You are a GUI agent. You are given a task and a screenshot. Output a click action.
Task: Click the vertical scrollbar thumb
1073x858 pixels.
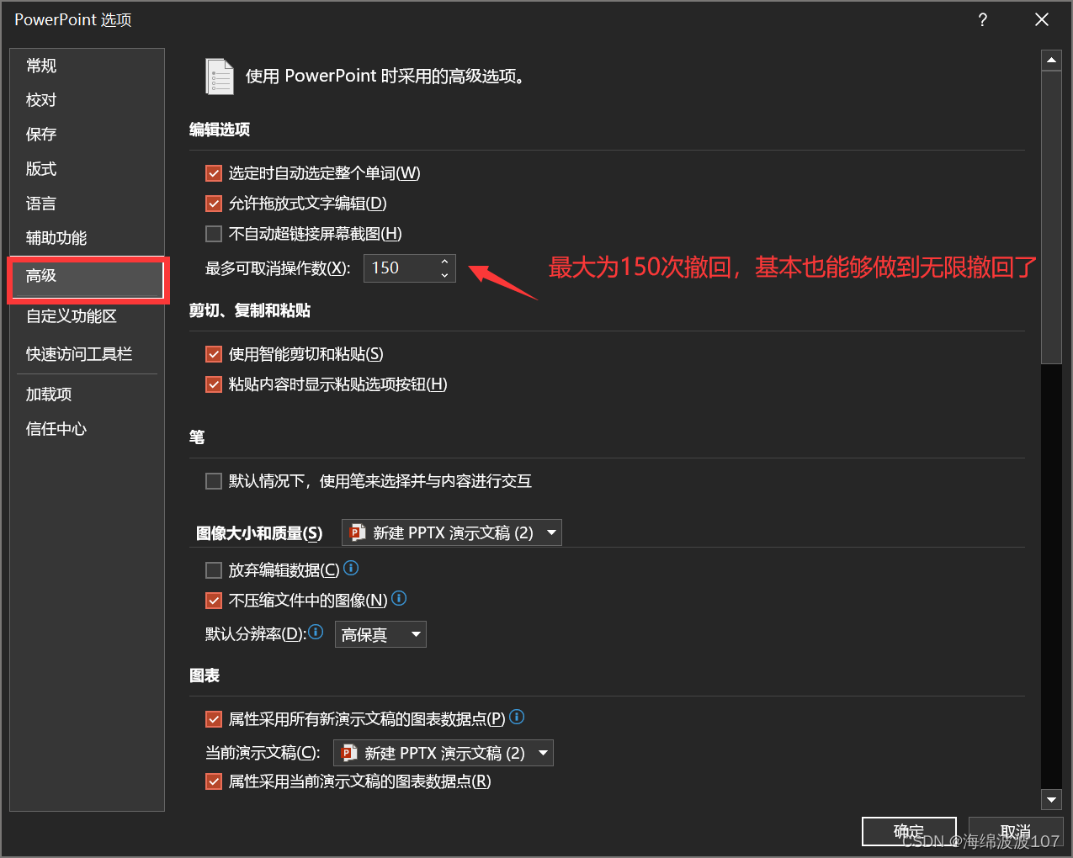[x=1051, y=218]
